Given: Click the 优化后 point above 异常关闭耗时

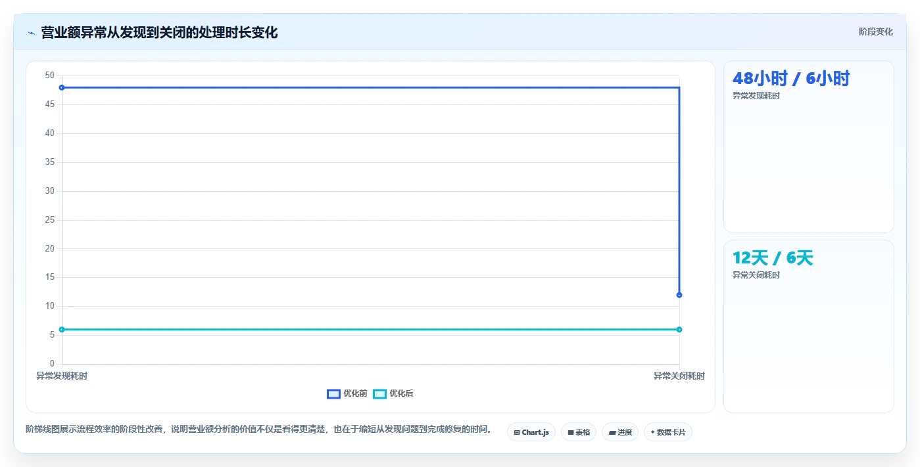Looking at the screenshot, I should [x=679, y=330].
